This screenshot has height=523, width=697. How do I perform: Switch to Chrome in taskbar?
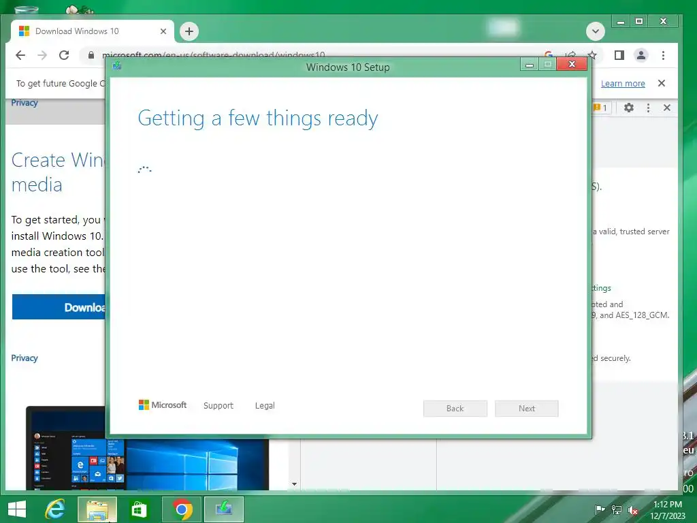click(x=181, y=509)
